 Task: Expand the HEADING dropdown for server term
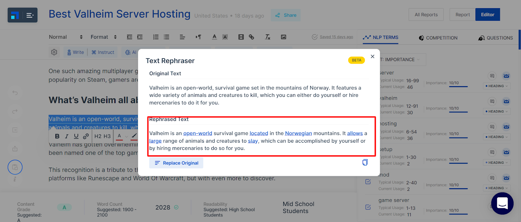pyautogui.click(x=497, y=86)
